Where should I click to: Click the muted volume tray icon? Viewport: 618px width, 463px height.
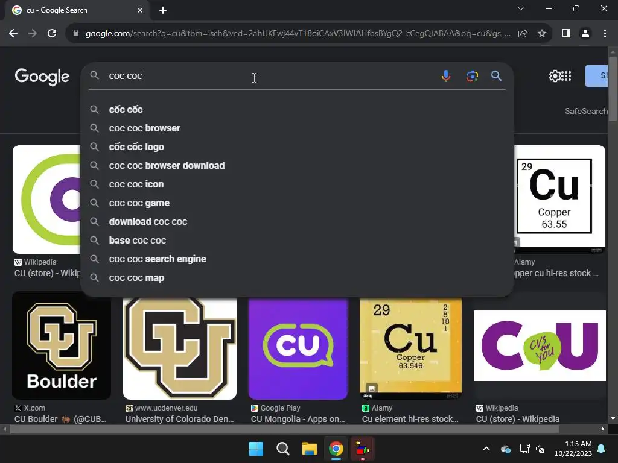pyautogui.click(x=540, y=449)
